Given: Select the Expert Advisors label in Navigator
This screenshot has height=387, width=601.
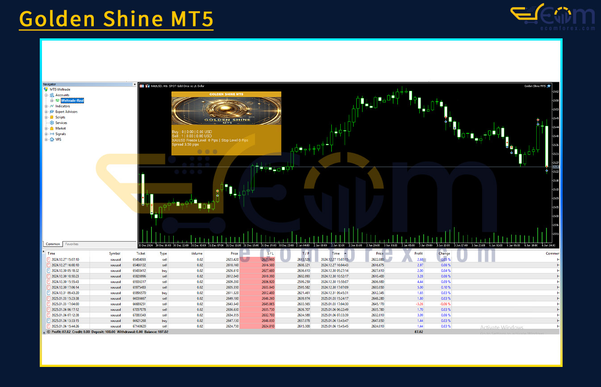Looking at the screenshot, I should pyautogui.click(x=66, y=112).
